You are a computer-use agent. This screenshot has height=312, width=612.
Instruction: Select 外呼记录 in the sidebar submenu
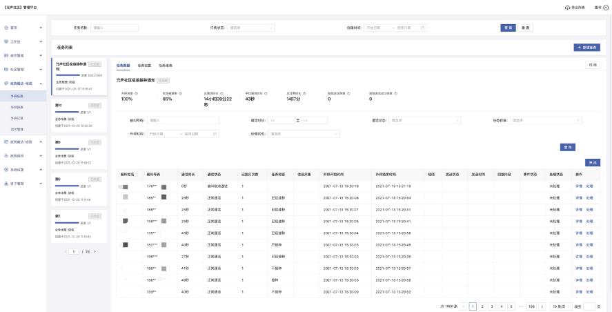click(17, 118)
